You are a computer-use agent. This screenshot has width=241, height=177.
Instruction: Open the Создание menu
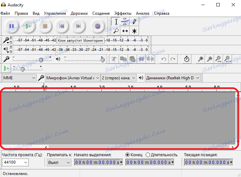[101, 13]
